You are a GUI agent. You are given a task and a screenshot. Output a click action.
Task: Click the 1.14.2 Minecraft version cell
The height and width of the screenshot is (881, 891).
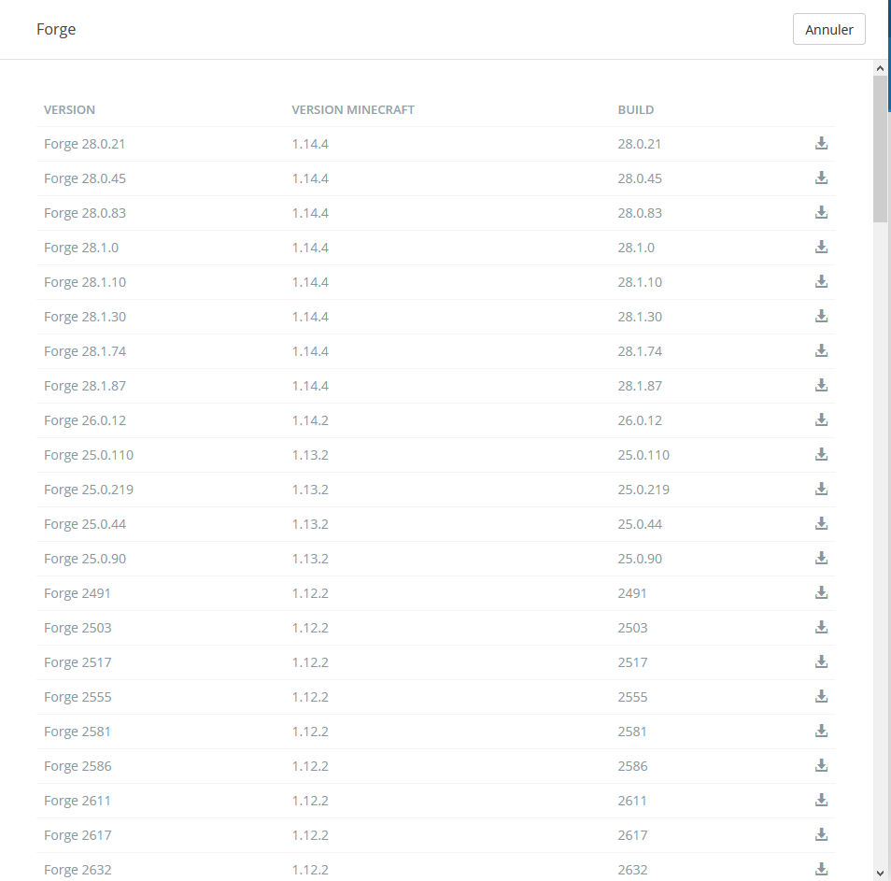(310, 420)
